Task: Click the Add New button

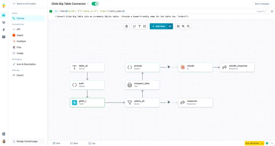Action: click(x=159, y=26)
